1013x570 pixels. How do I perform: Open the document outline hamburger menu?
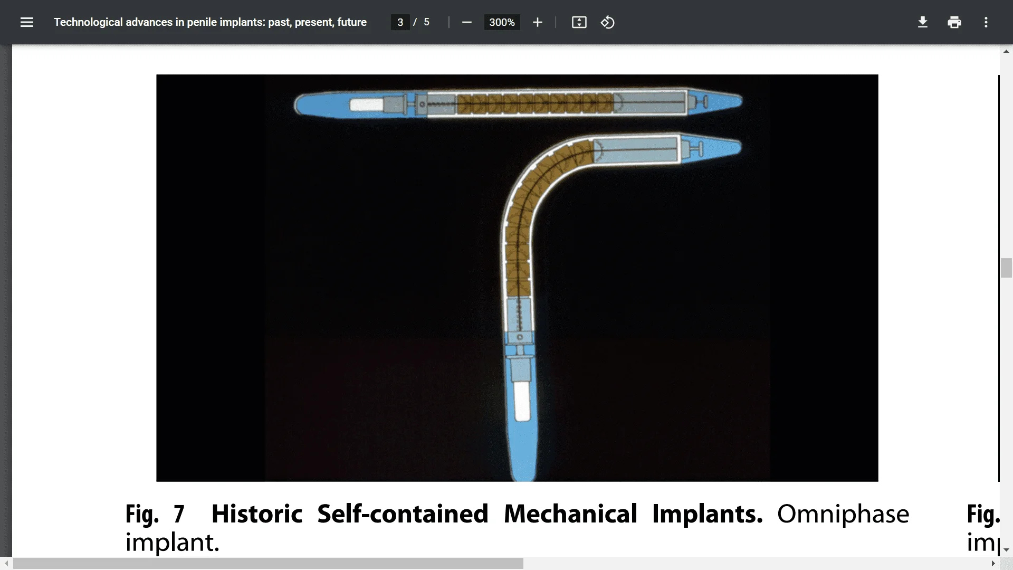pyautogui.click(x=26, y=22)
